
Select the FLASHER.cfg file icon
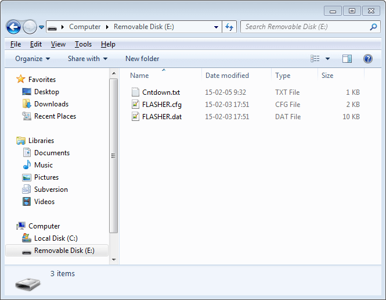(135, 105)
